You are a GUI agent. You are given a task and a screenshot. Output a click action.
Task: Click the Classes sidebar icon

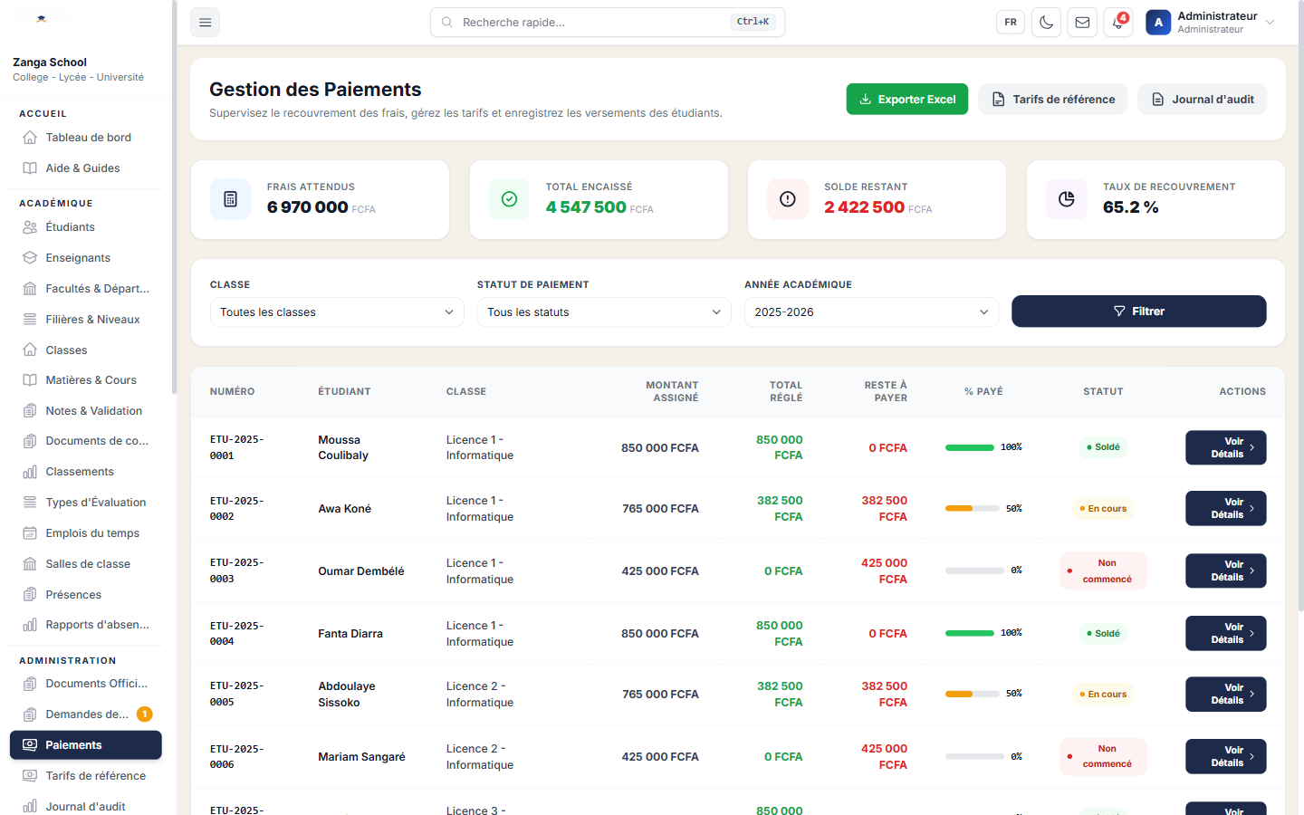30,350
